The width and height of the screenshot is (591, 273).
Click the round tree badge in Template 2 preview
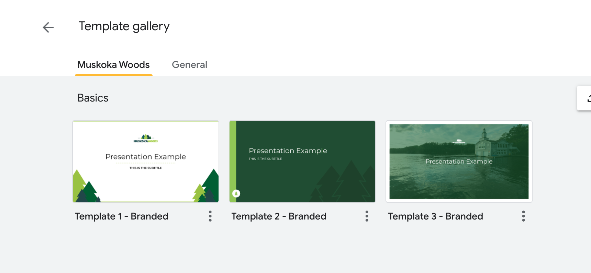pyautogui.click(x=236, y=193)
